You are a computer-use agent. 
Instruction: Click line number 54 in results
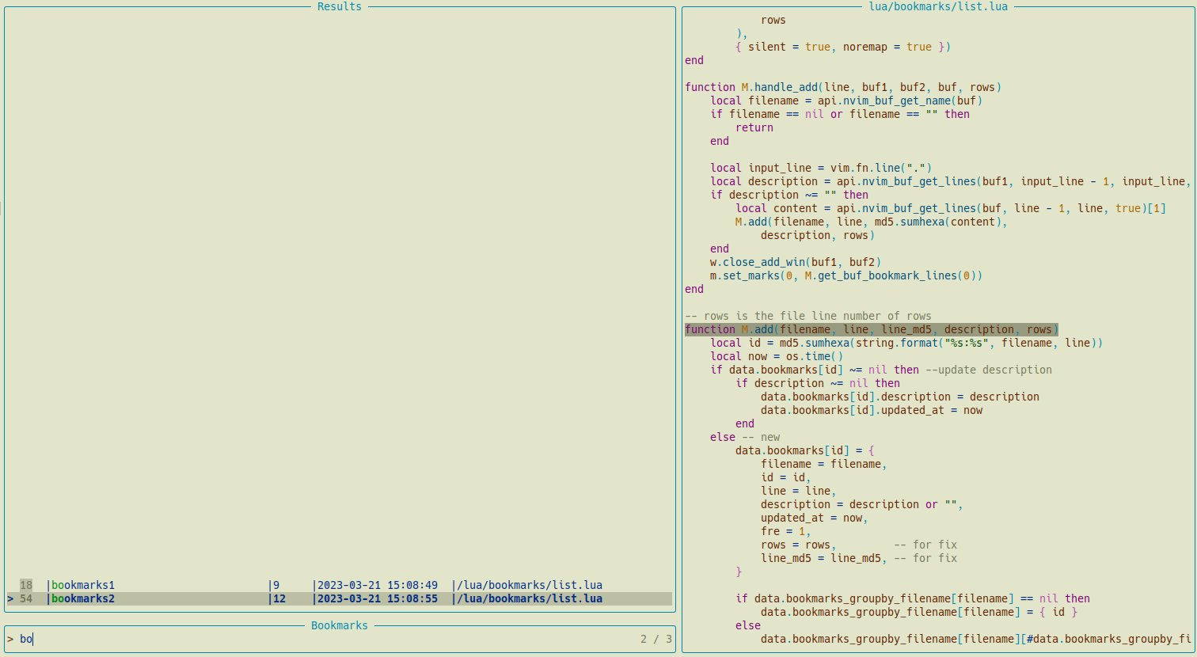coord(26,598)
